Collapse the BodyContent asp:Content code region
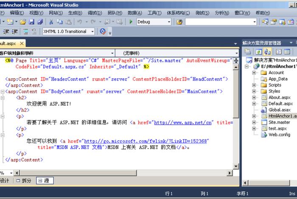The image size is (297, 199). 2,91
